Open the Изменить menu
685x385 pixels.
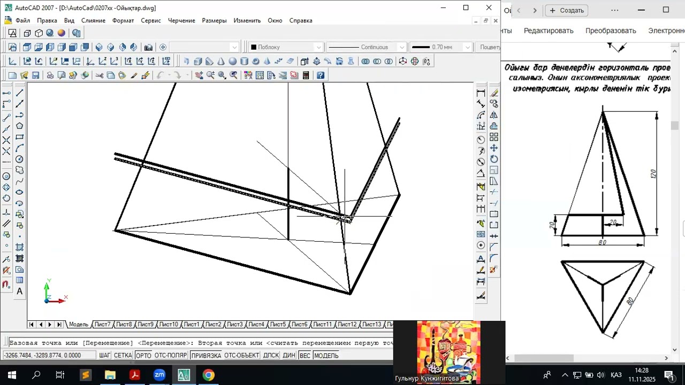[247, 20]
